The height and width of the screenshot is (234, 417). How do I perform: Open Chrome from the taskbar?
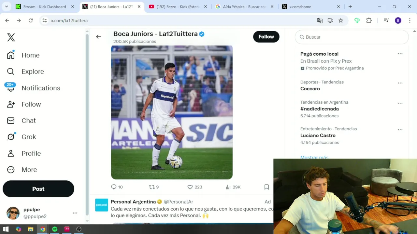click(x=43, y=229)
